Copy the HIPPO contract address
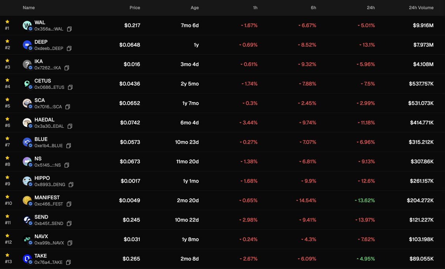Viewport: 445px width, 269px height. tap(70, 184)
